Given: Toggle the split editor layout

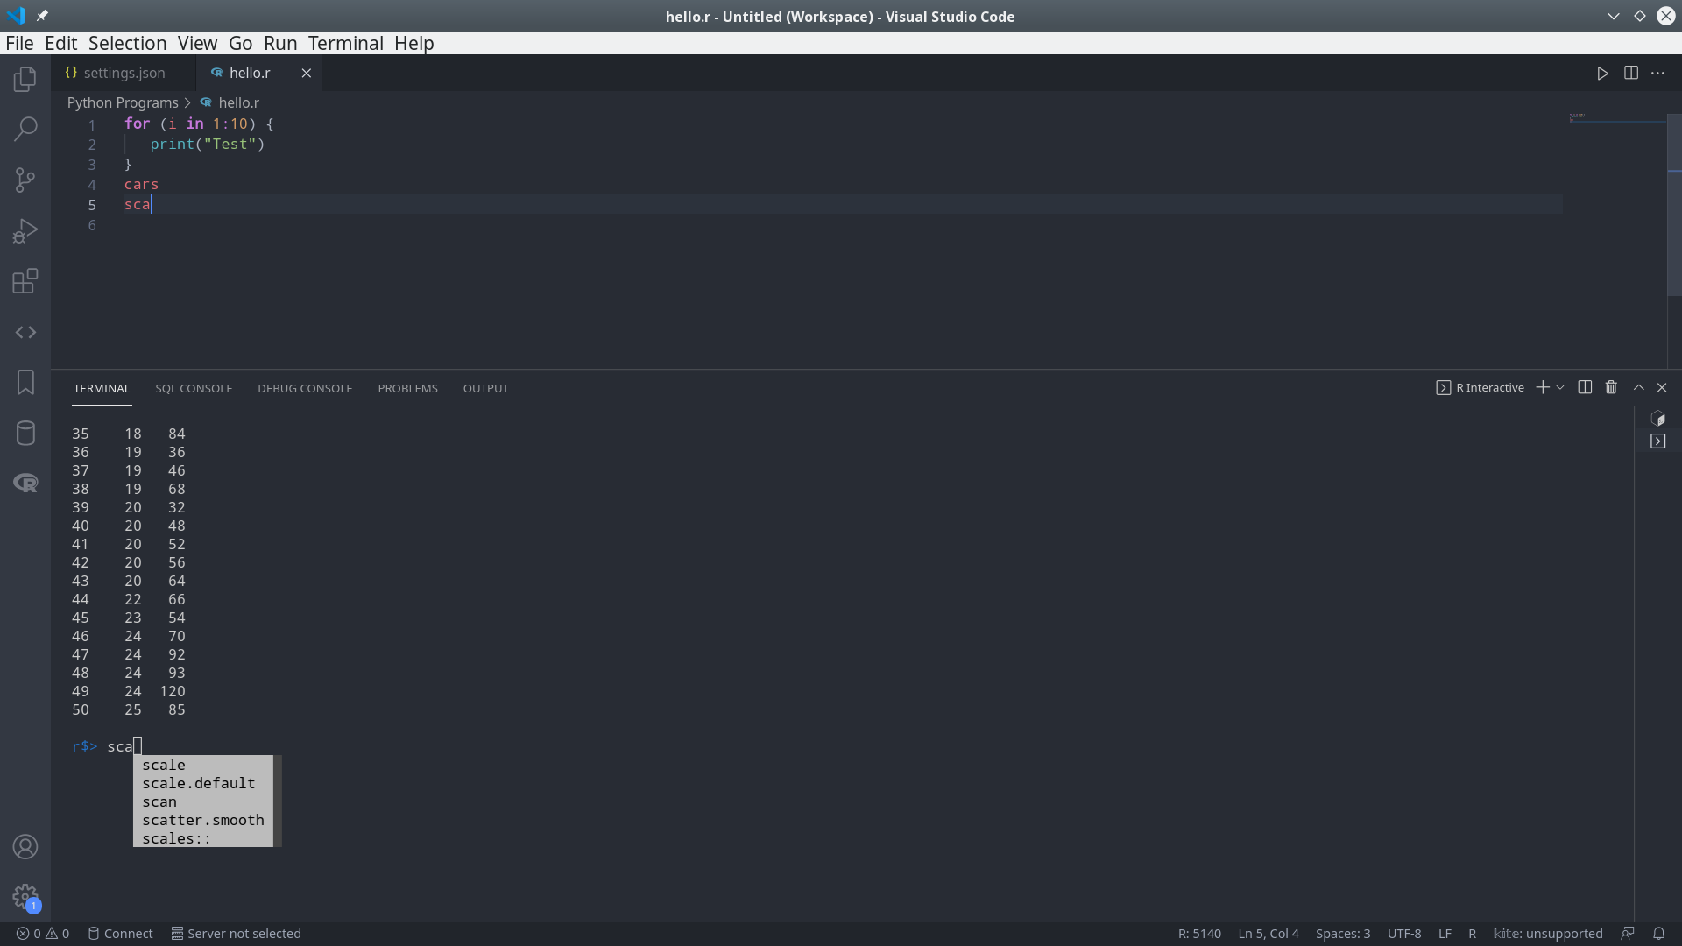Looking at the screenshot, I should 1631,73.
